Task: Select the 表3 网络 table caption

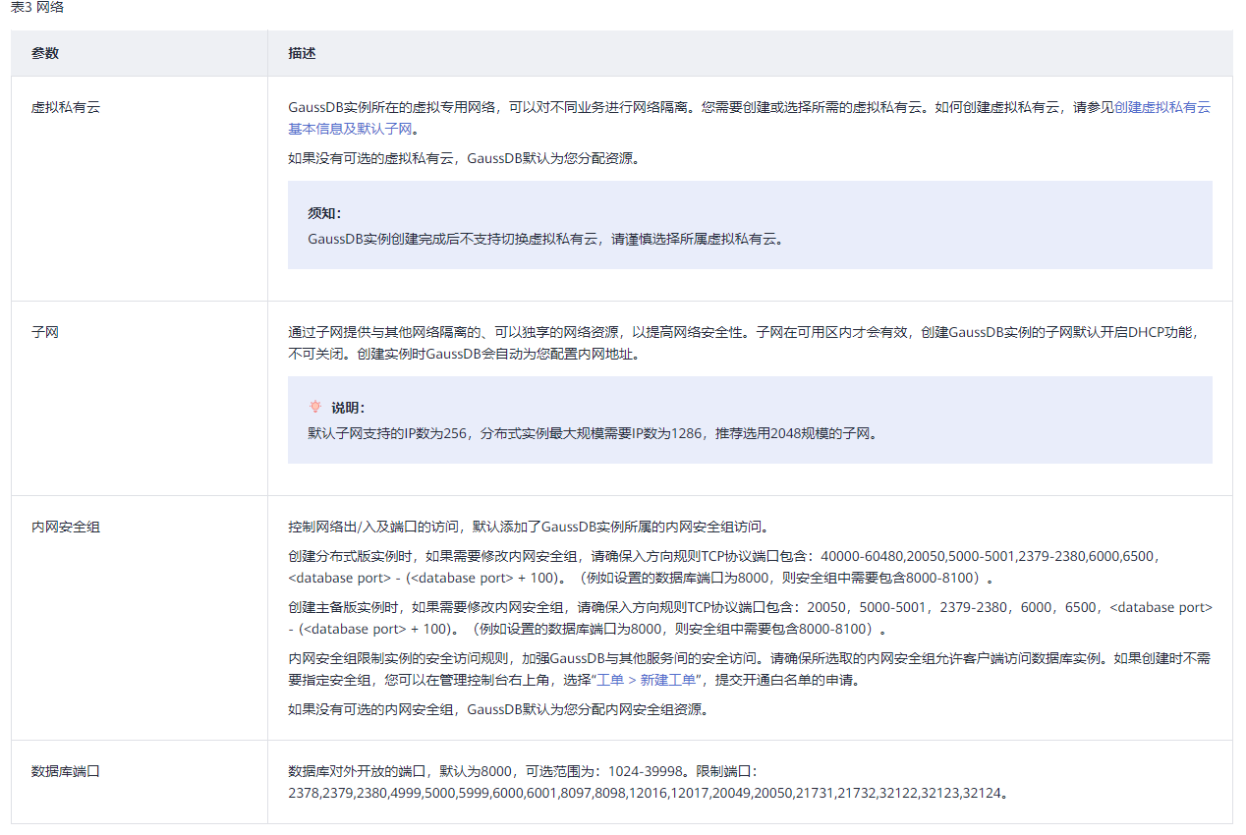Action: [37, 8]
